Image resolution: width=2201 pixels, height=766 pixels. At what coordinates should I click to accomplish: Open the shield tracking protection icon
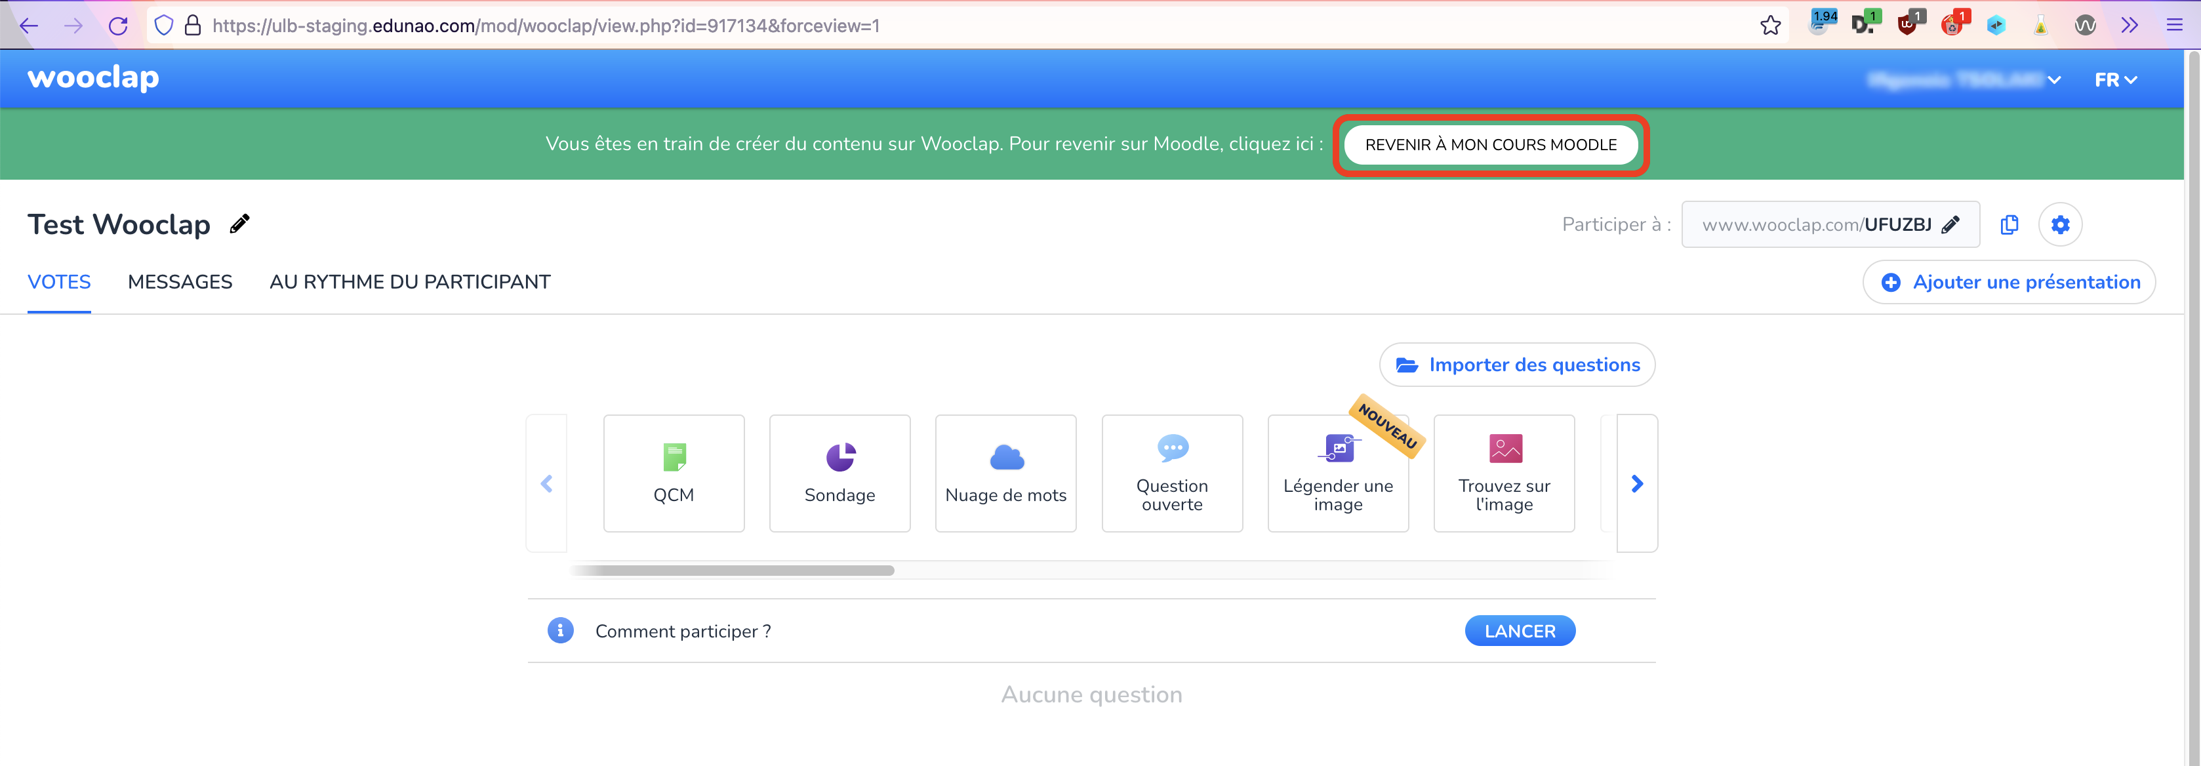coord(164,26)
